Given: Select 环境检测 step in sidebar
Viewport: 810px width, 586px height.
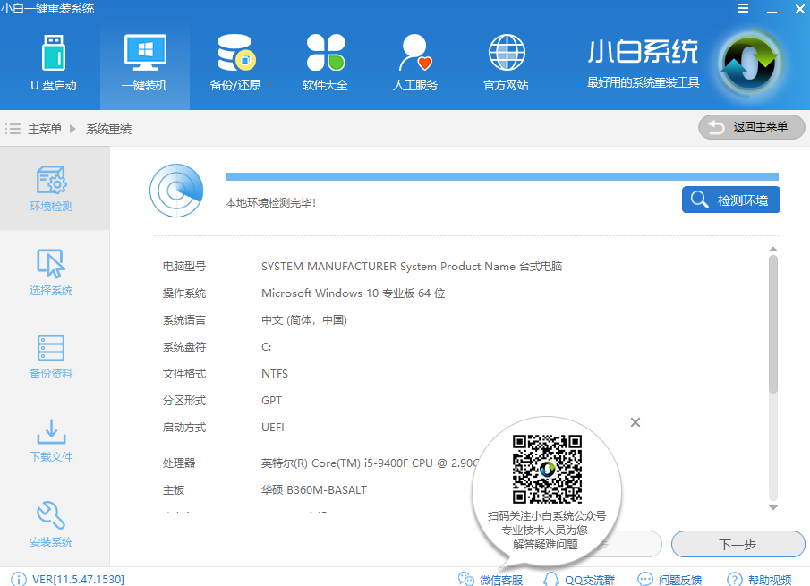Looking at the screenshot, I should pyautogui.click(x=51, y=188).
